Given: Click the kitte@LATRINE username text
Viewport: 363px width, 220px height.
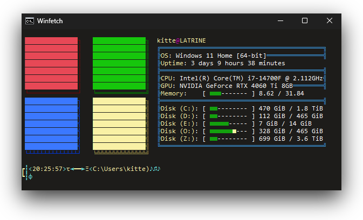Looking at the screenshot, I should (x=181, y=40).
